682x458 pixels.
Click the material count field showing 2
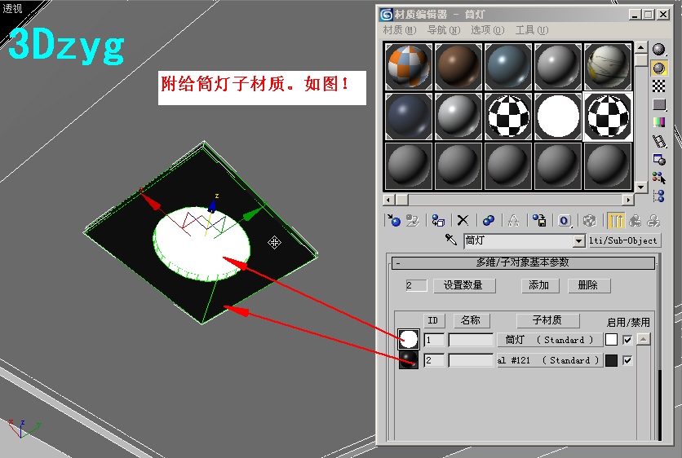[415, 285]
